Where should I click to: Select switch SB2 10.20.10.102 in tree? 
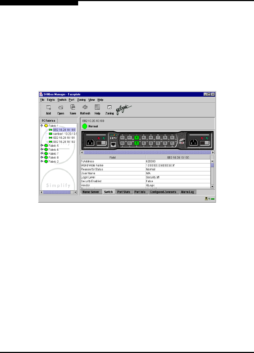(64, 142)
